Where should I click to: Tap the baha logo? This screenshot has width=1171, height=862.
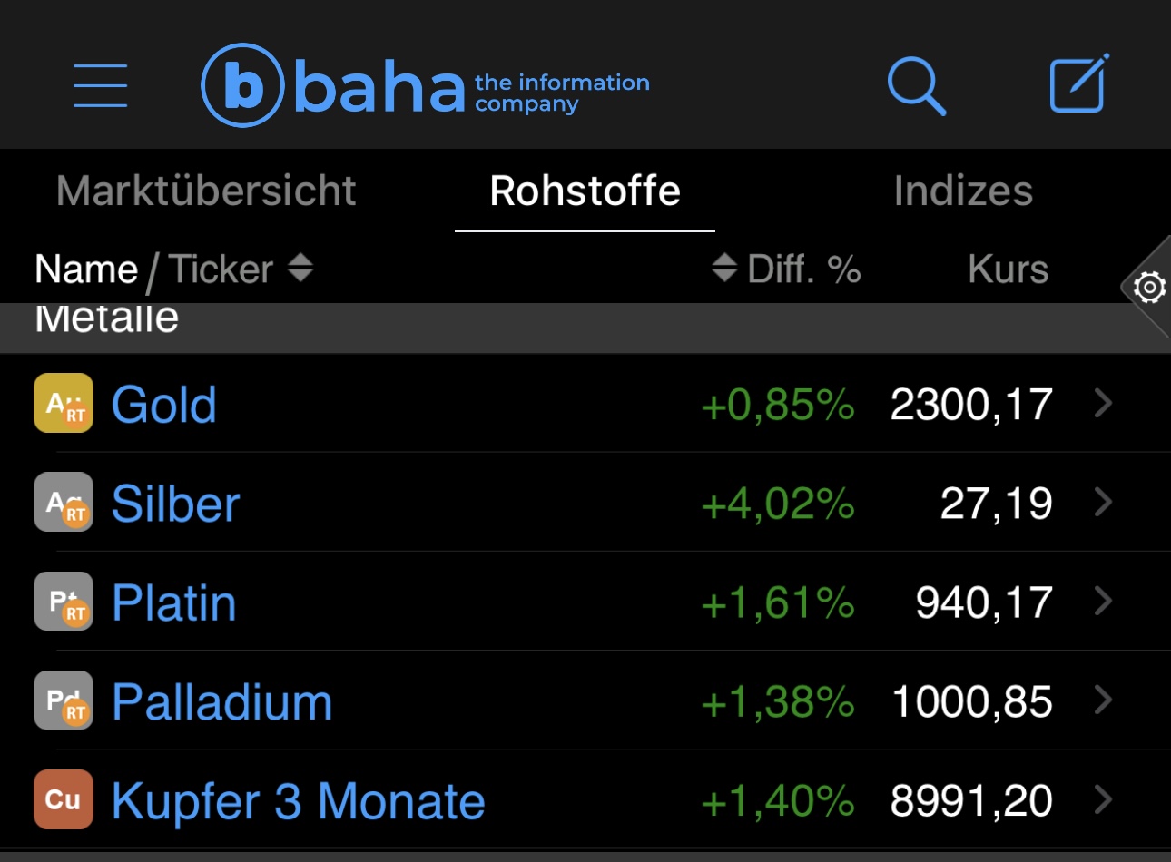click(x=424, y=85)
